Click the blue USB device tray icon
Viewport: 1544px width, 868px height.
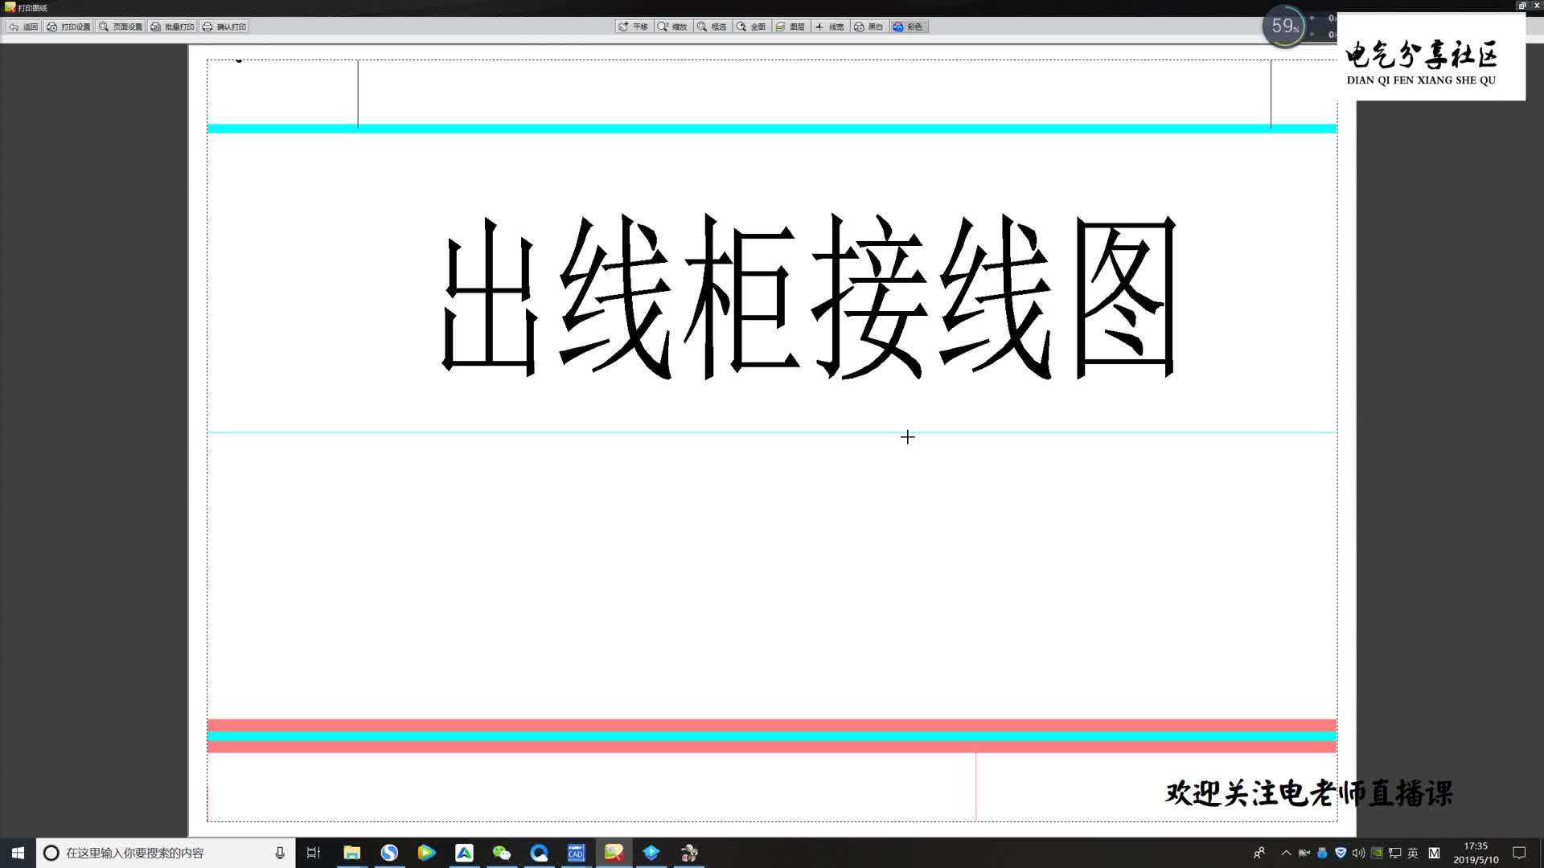[x=1322, y=853]
